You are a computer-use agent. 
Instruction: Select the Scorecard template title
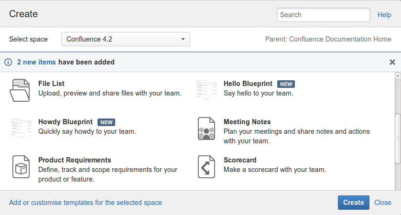click(x=240, y=160)
